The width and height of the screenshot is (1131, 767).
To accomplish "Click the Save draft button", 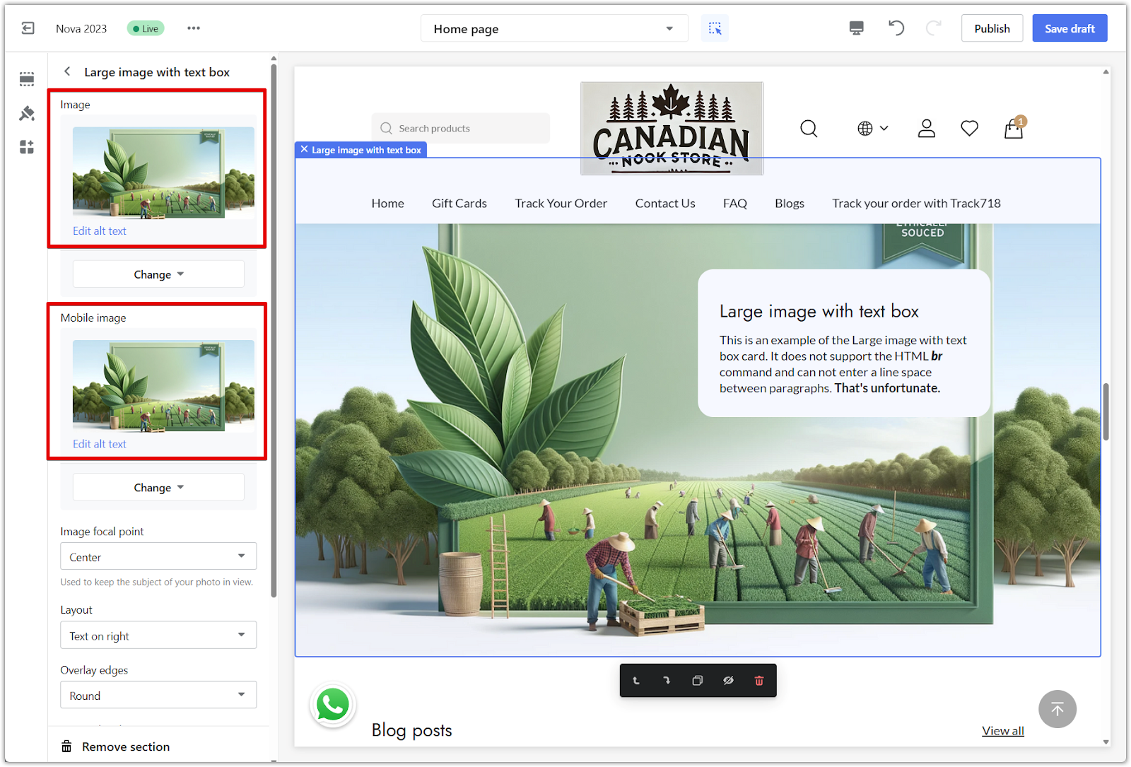I will tap(1070, 28).
